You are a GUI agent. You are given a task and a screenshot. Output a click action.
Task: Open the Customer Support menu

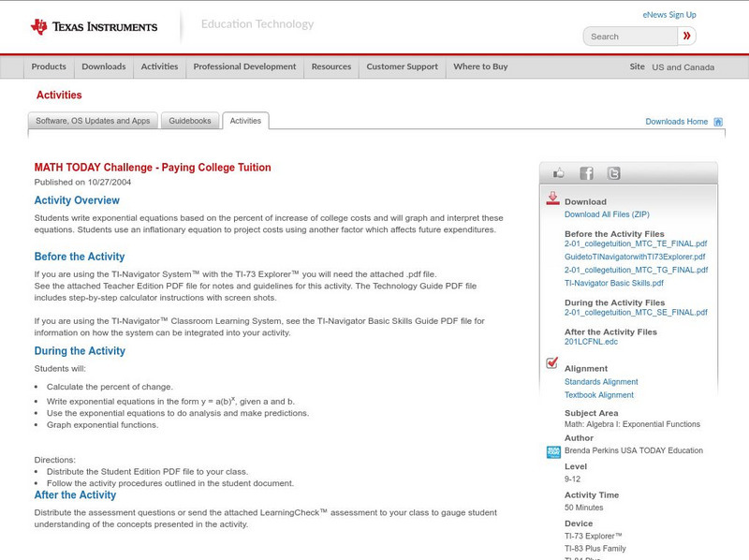coord(403,66)
